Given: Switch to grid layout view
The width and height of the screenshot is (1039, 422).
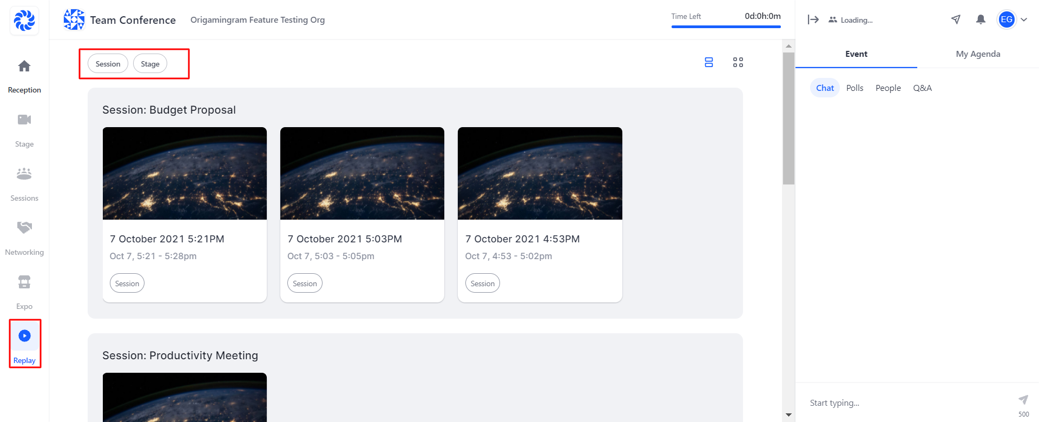Looking at the screenshot, I should pyautogui.click(x=738, y=62).
